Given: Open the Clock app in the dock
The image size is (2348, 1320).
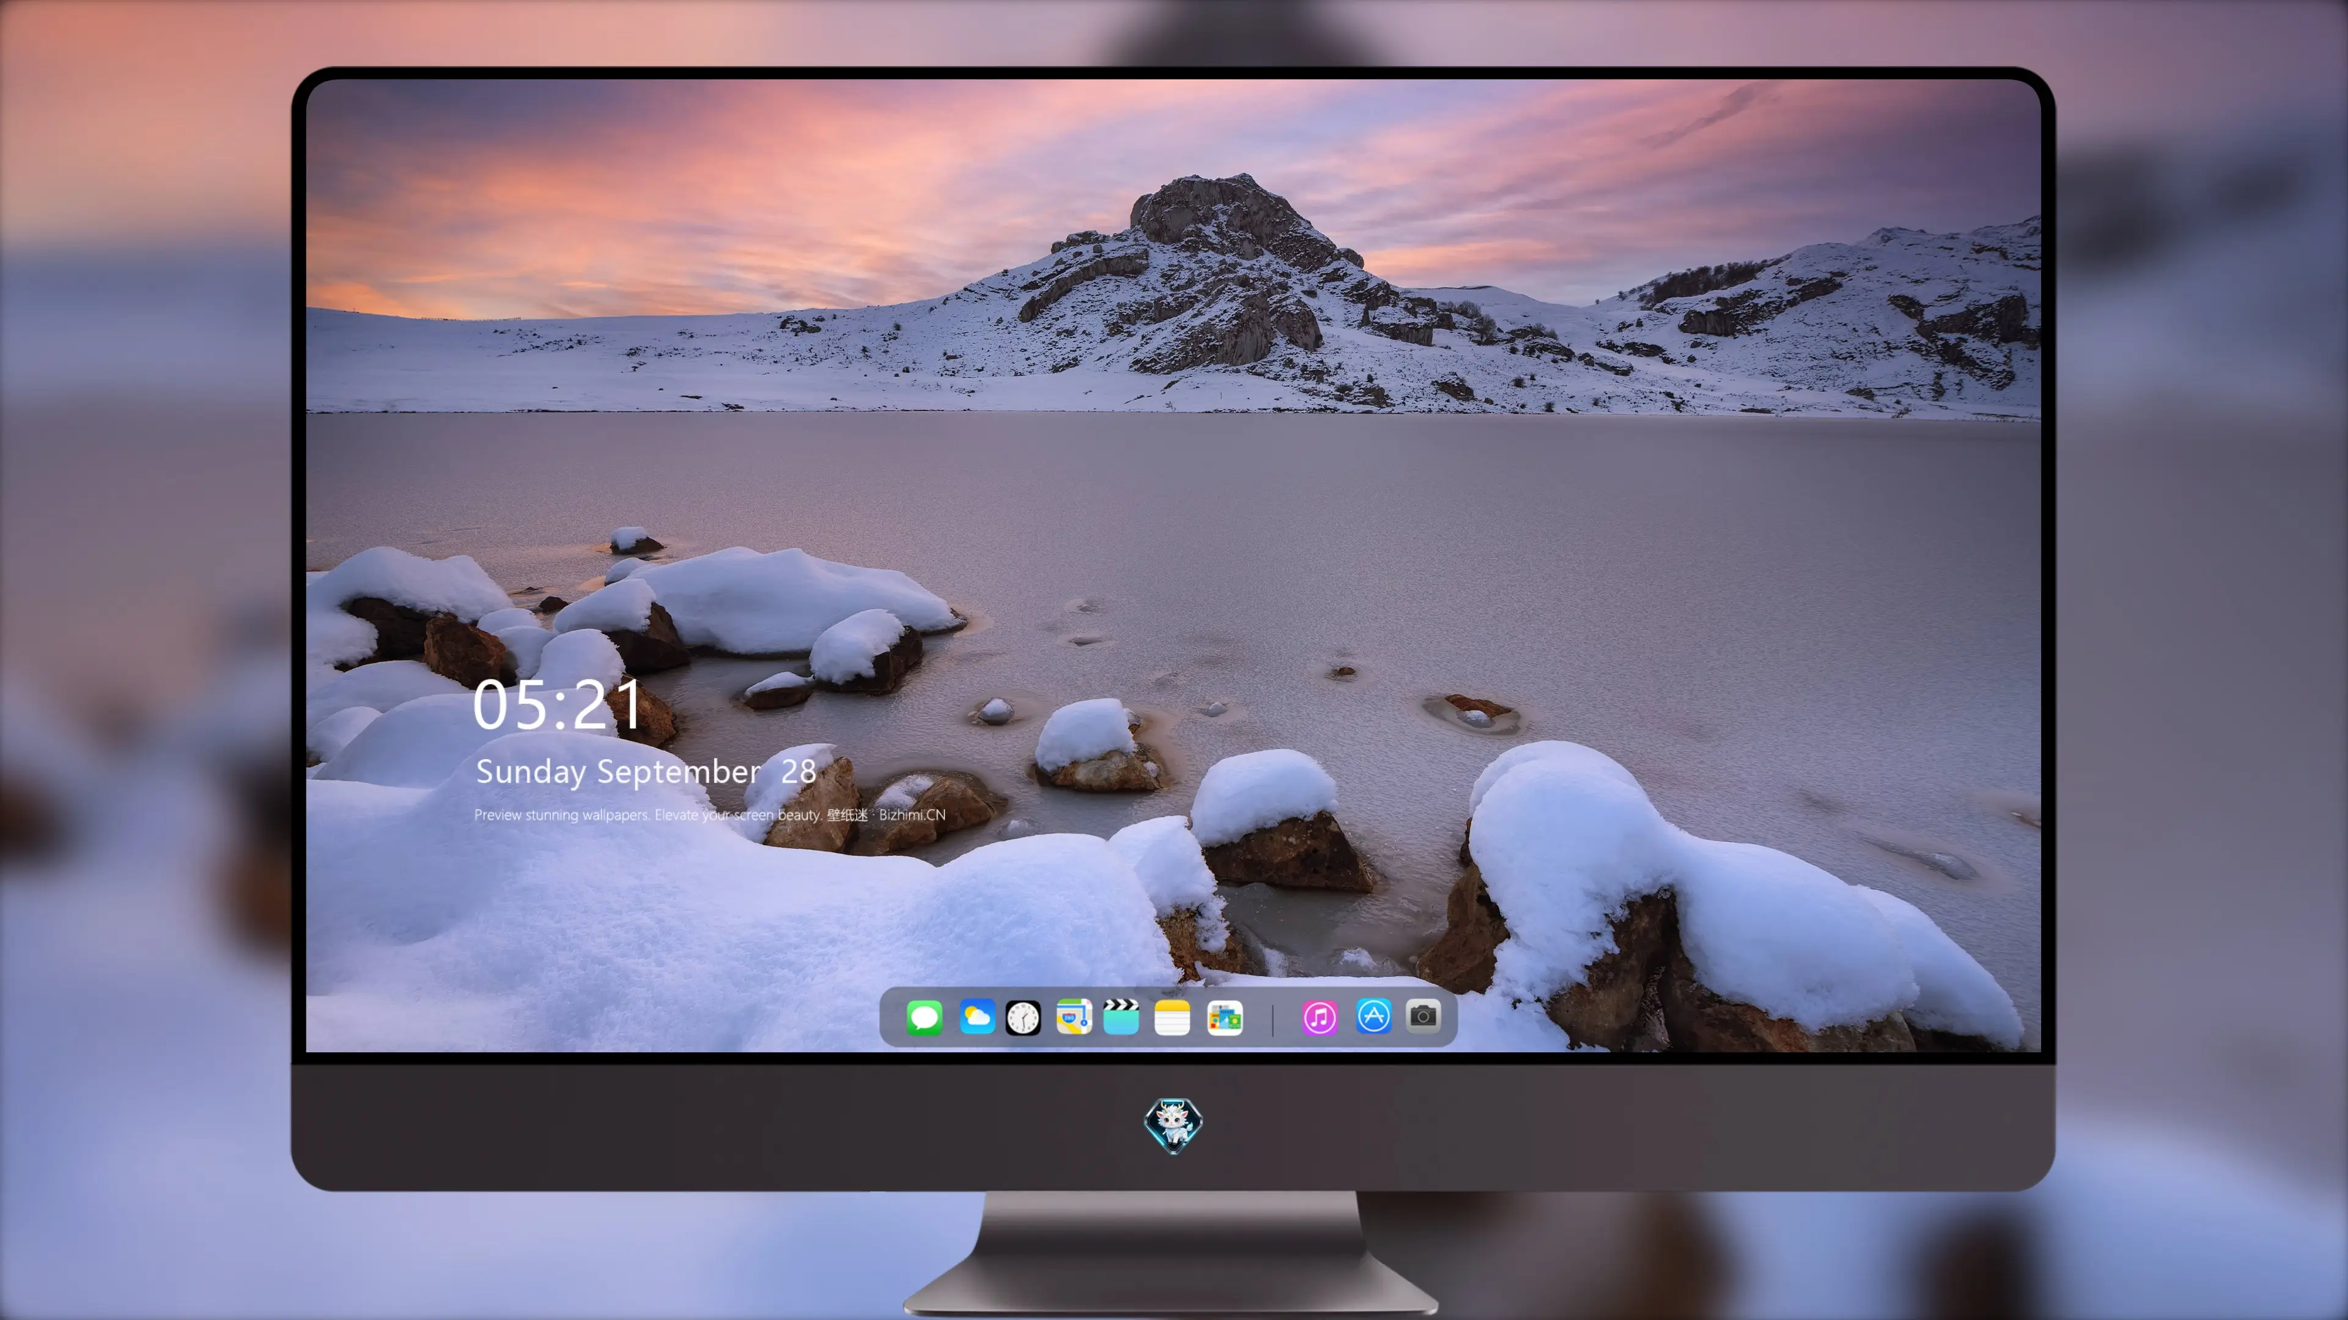Looking at the screenshot, I should pos(1023,1018).
